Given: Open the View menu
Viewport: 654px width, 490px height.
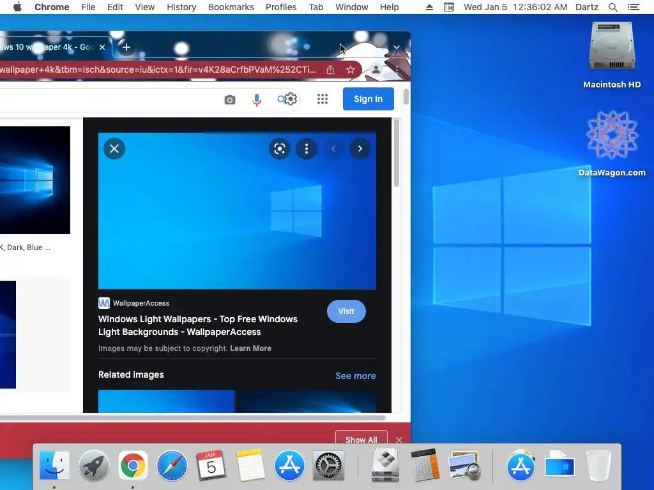Looking at the screenshot, I should (x=145, y=7).
